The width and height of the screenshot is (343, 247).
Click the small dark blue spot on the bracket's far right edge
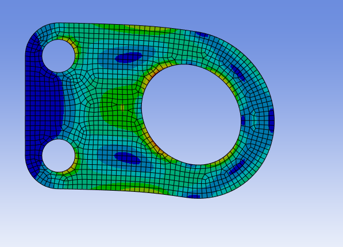271,121
